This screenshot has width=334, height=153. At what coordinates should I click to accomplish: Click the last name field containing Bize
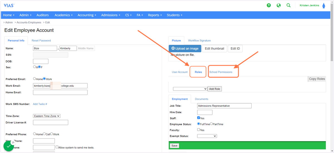click(x=45, y=48)
